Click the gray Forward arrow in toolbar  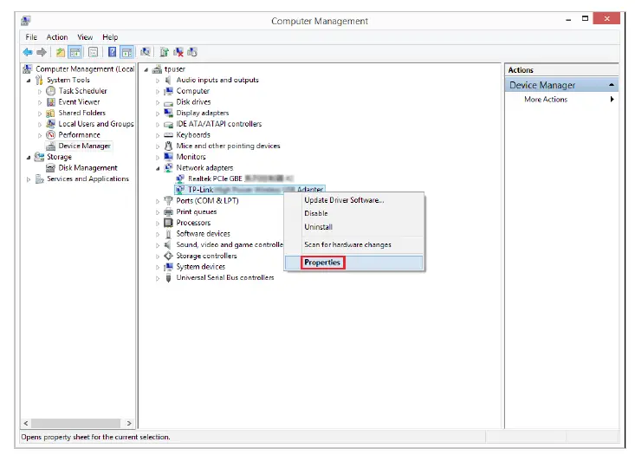tap(42, 52)
